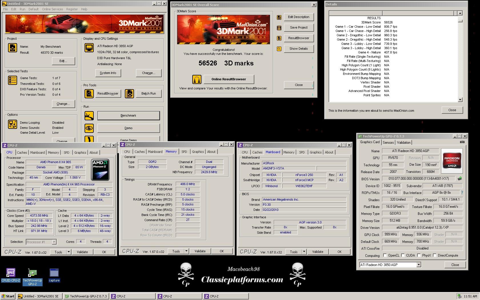Click the Batch Run icon in Pro Tools
This screenshot has width=480, height=300.
click(x=129, y=93)
